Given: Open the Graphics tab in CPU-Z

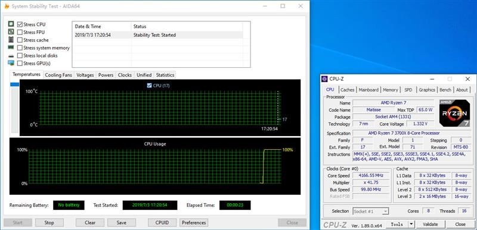Looking at the screenshot, I should [427, 90].
